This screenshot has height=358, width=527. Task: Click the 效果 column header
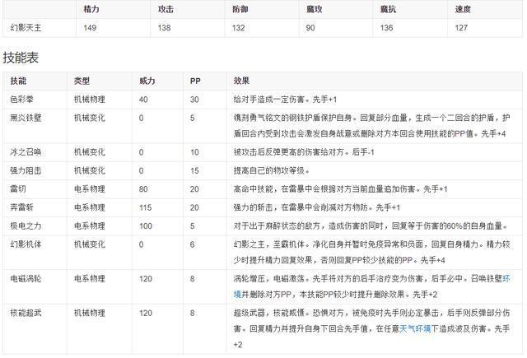[x=242, y=81]
